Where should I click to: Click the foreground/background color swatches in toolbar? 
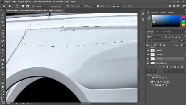(3, 101)
